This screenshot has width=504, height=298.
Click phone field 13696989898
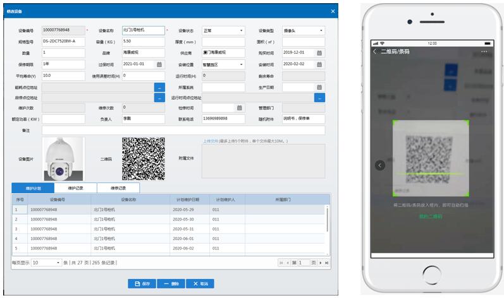[x=223, y=119]
